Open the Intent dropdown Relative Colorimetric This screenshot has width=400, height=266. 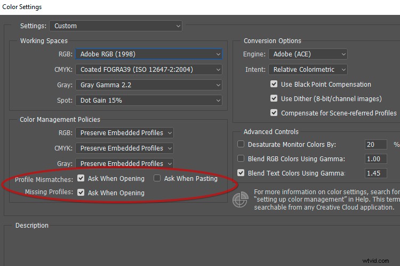coord(308,70)
